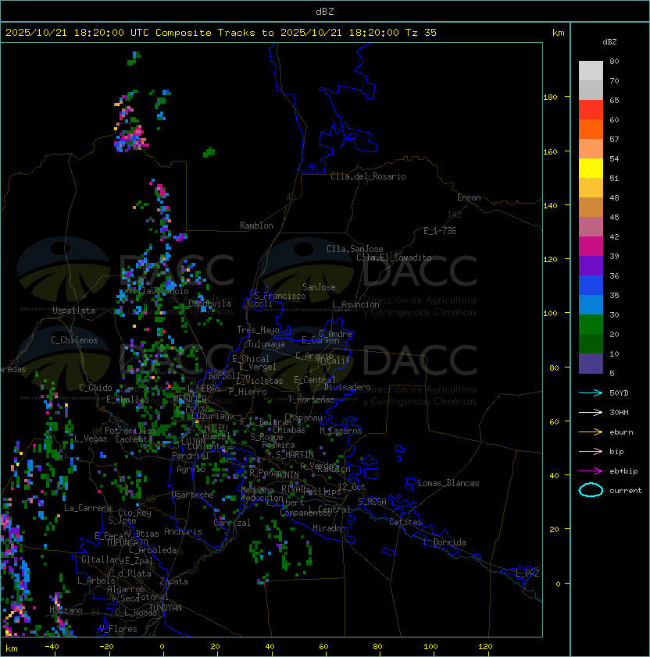The image size is (650, 657).
Task: Click the Zapata place label
Action: pos(173,581)
